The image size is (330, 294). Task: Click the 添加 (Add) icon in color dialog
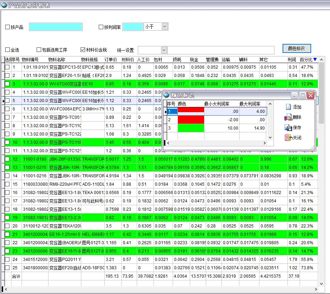coord(288,107)
